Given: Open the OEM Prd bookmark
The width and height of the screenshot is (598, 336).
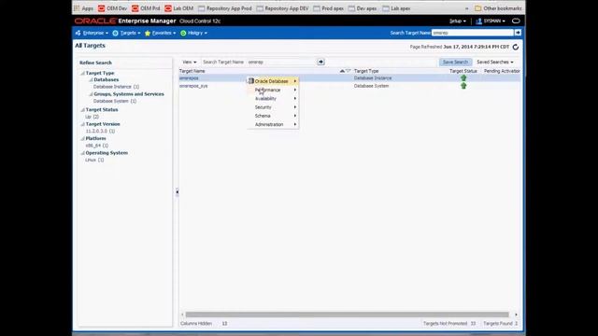Looking at the screenshot, I should (146, 8).
